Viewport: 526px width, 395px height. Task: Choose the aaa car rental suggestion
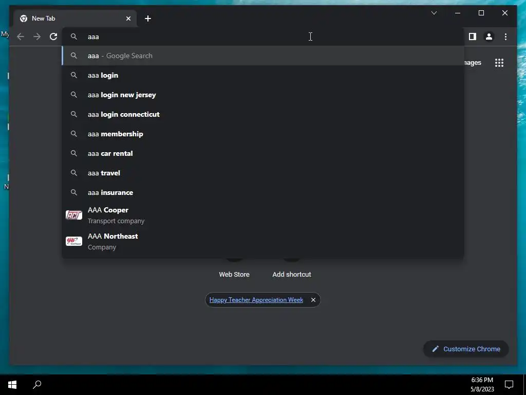tap(263, 153)
